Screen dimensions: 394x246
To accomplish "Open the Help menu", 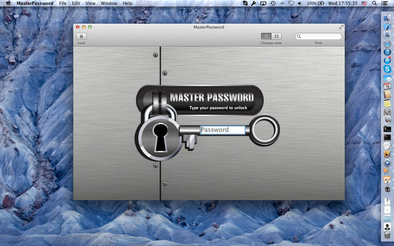I will (128, 3).
